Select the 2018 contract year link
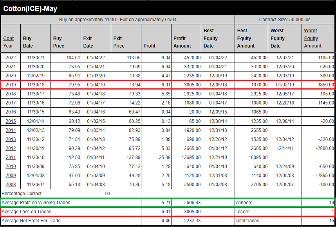This screenshot has width=336, height=227. 11,94
